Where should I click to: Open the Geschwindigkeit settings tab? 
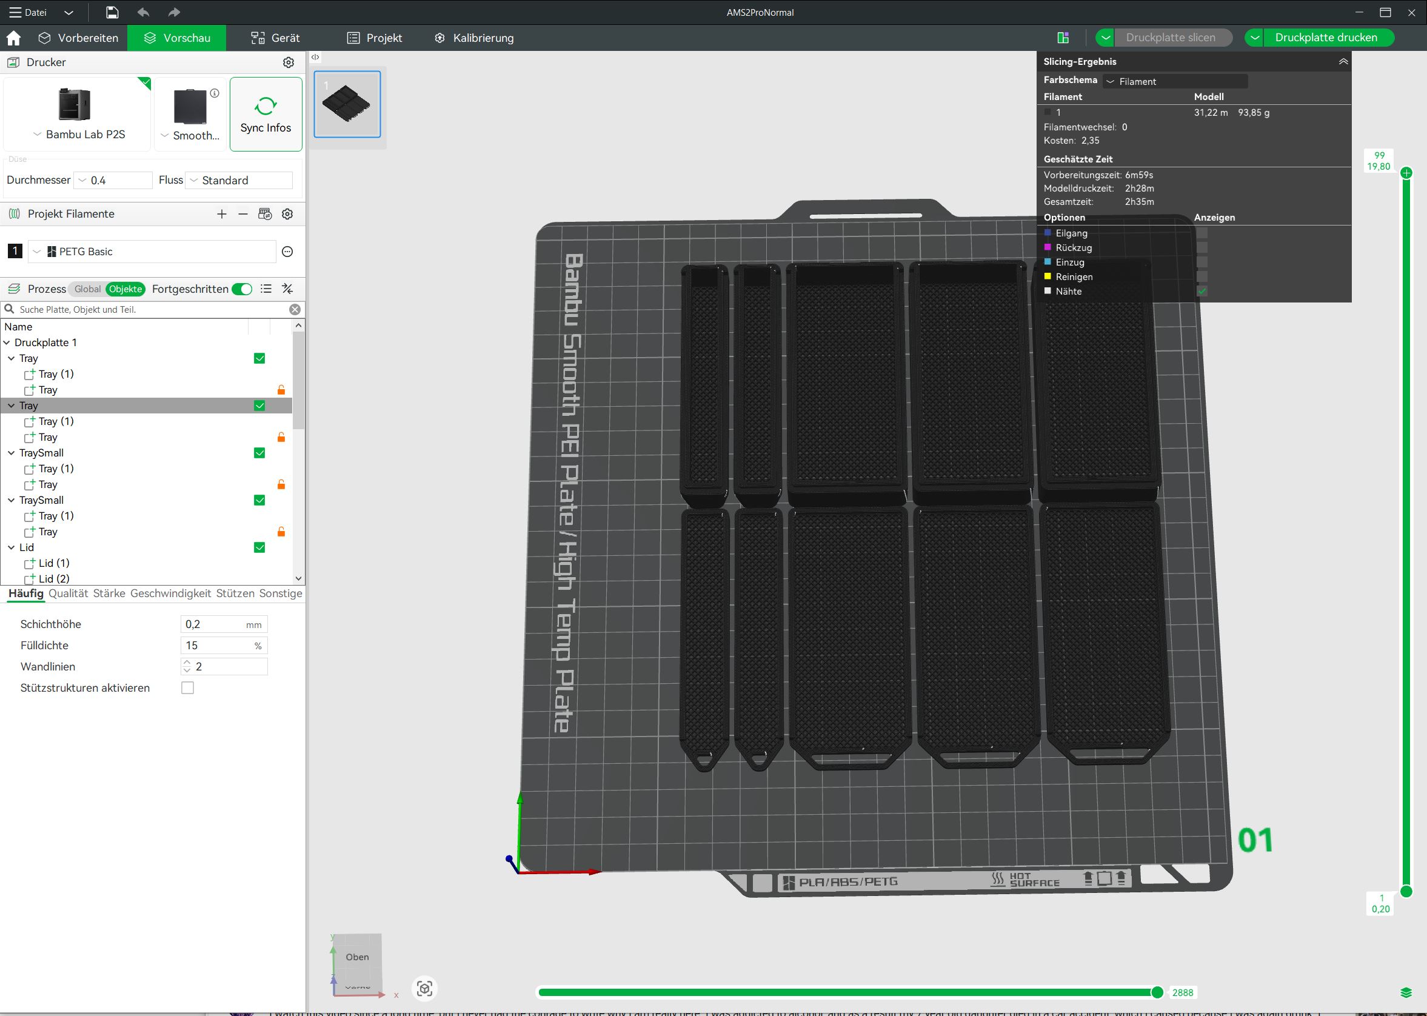(x=170, y=593)
